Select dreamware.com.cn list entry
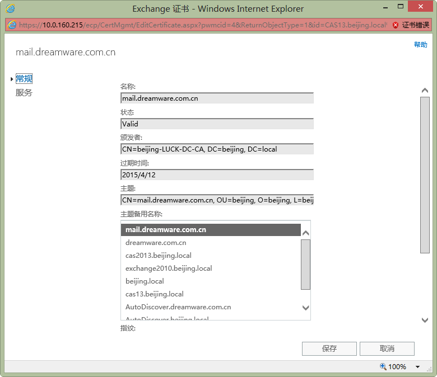Screen dimensions: 437x377 [x=211, y=243]
